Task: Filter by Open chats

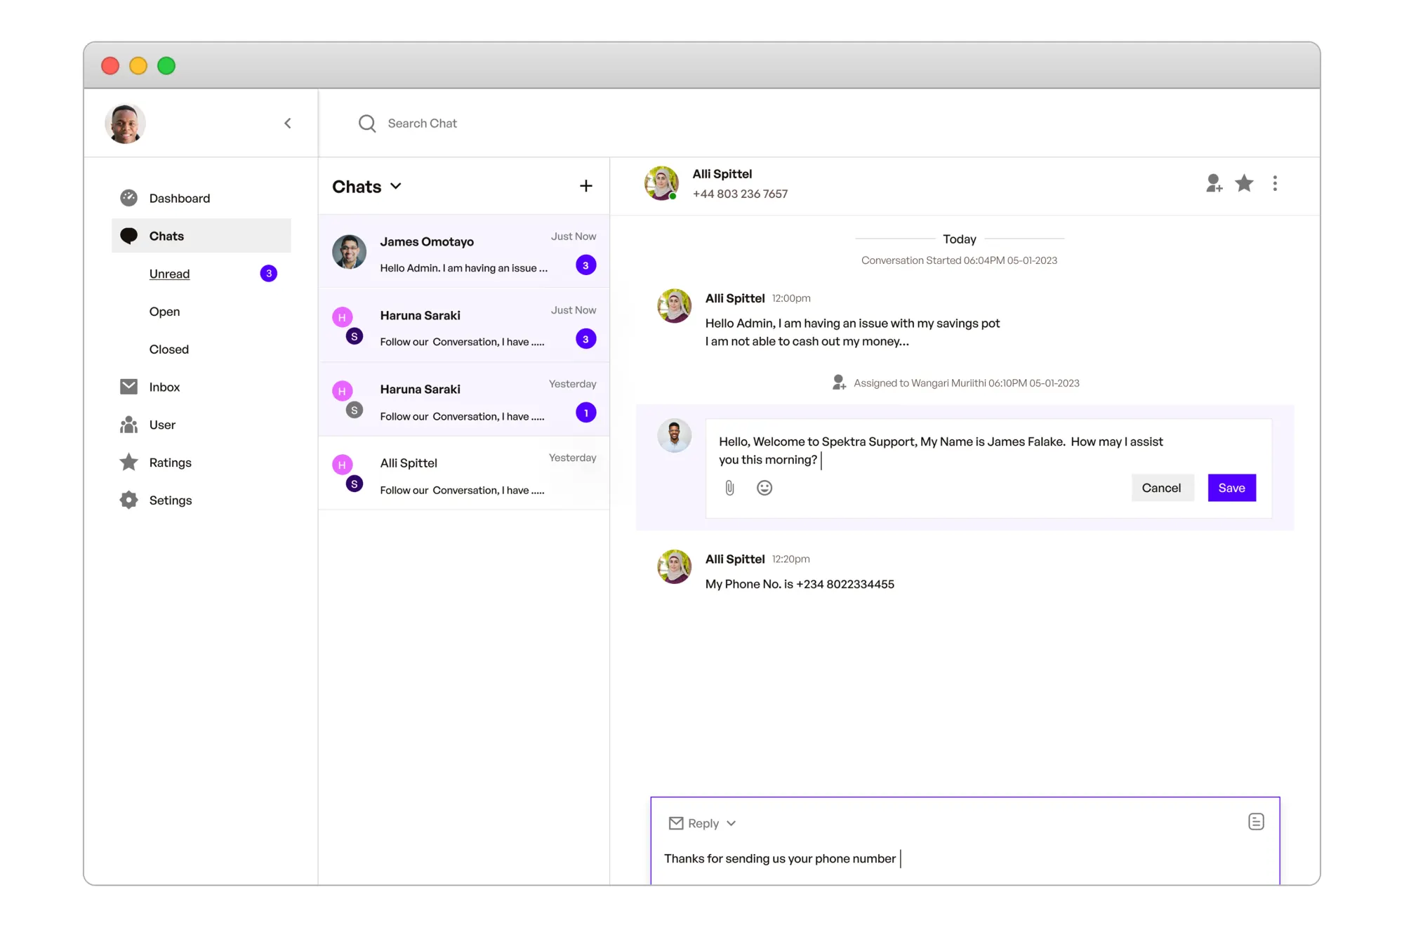Action: 164,312
